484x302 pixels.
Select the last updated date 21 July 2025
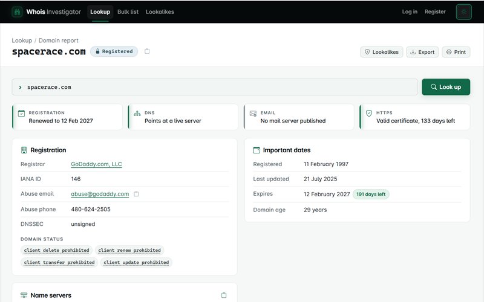(321, 179)
